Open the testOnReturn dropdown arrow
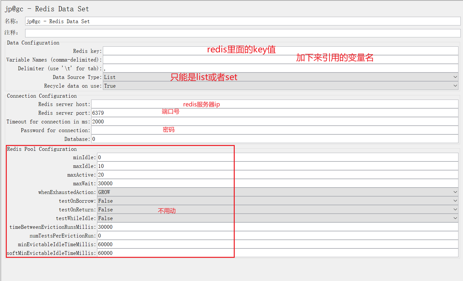Image resolution: width=463 pixels, height=281 pixels. 455,209
